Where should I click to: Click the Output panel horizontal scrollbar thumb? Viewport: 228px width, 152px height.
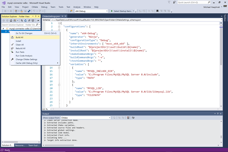click(x=59, y=145)
